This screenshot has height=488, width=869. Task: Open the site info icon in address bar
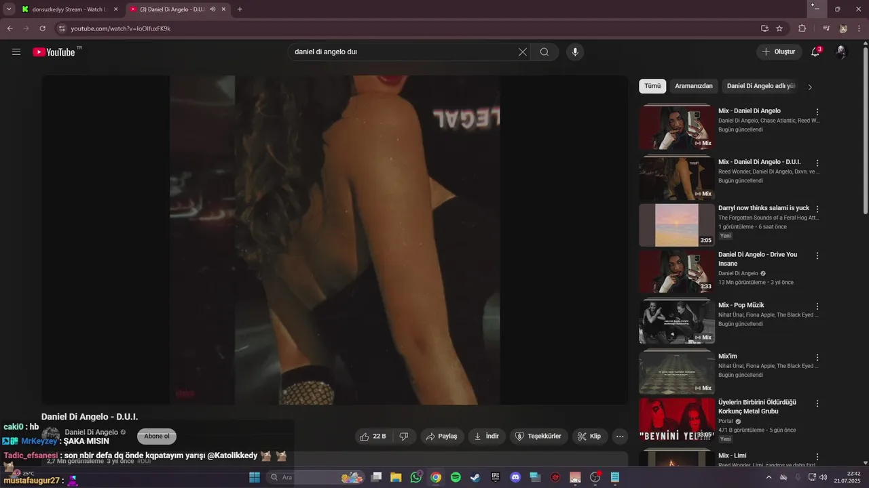coord(62,28)
